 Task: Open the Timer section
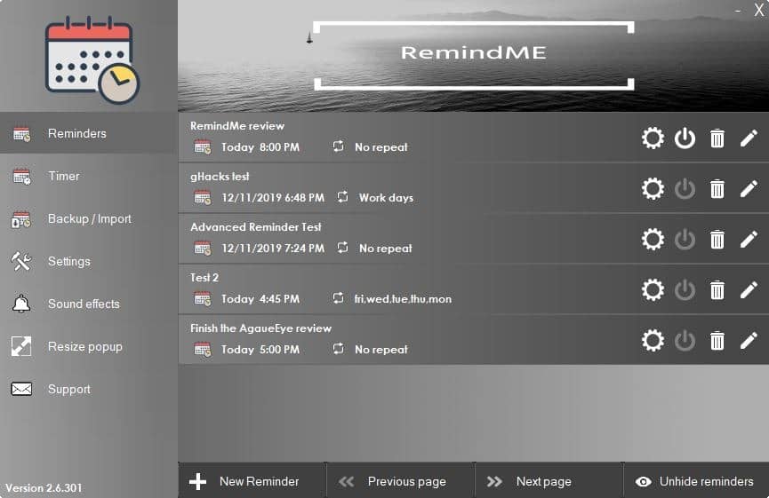pyautogui.click(x=89, y=176)
